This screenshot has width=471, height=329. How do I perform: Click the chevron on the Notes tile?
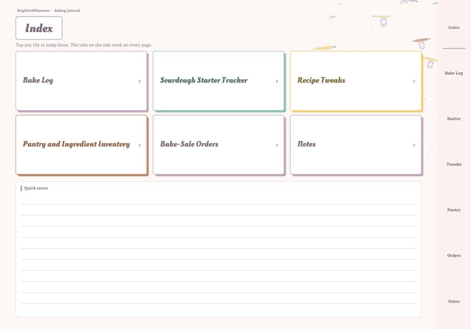pos(414,145)
